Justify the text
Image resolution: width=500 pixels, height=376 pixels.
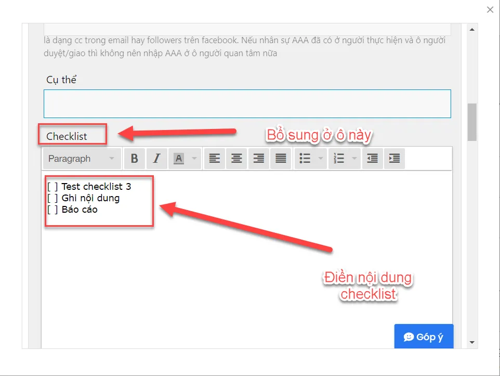click(x=281, y=158)
